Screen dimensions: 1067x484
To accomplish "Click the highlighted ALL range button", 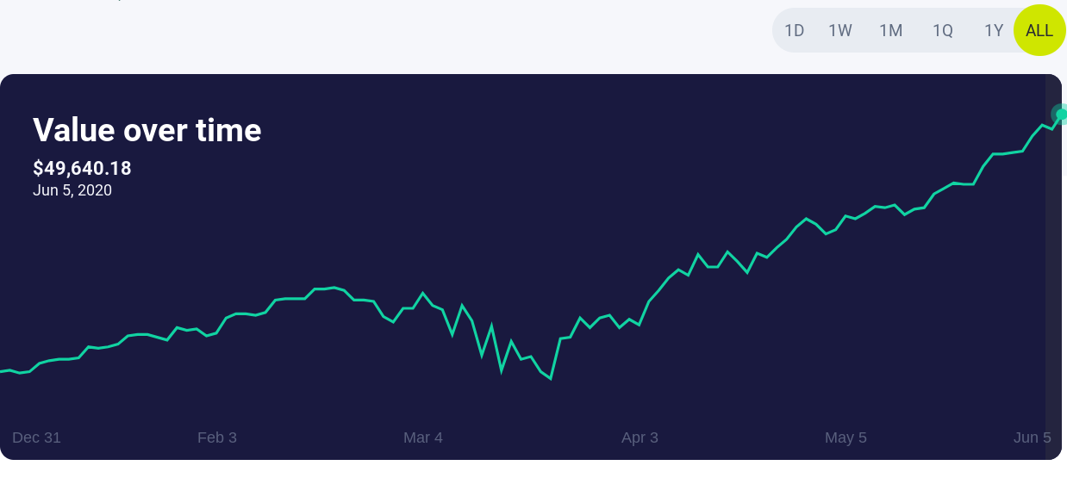I will click(1039, 30).
